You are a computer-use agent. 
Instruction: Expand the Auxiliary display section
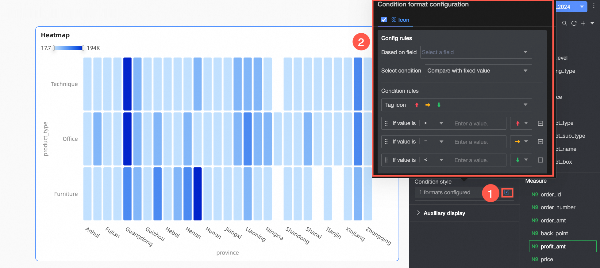pyautogui.click(x=444, y=213)
